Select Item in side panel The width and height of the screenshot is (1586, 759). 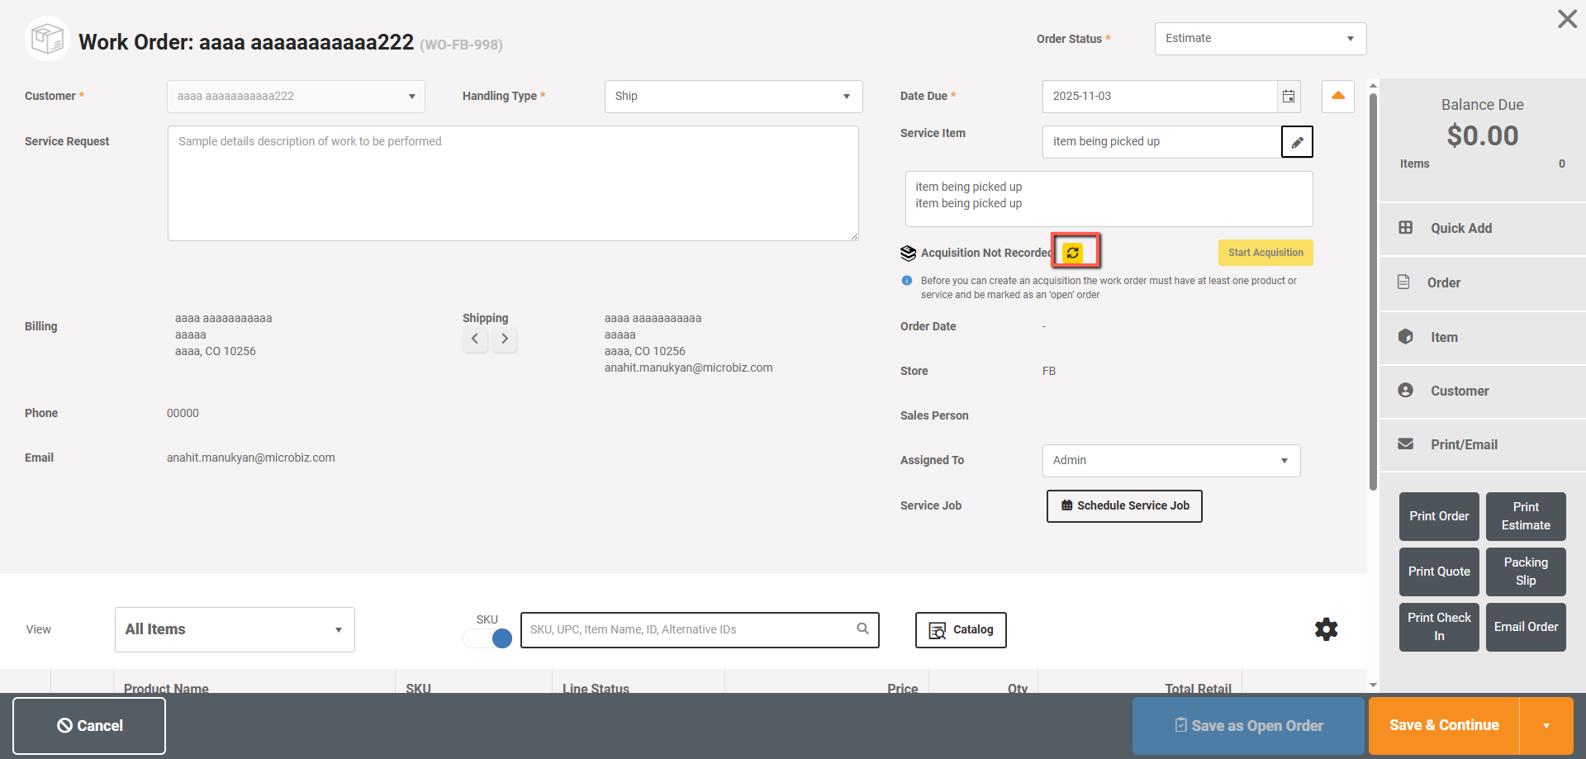coord(1483,338)
